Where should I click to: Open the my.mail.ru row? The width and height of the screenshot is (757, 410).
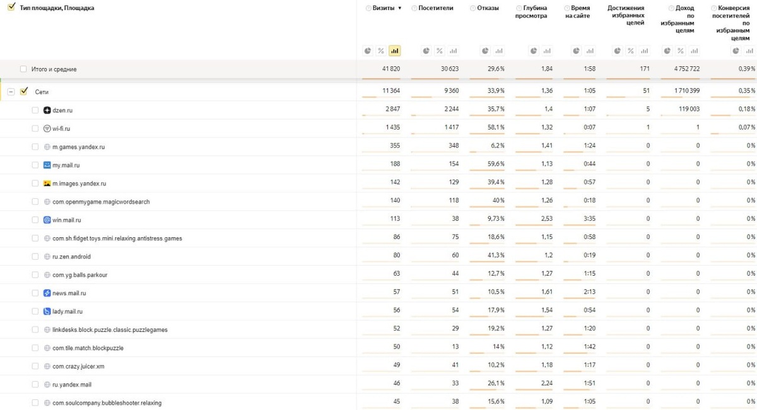coord(66,165)
